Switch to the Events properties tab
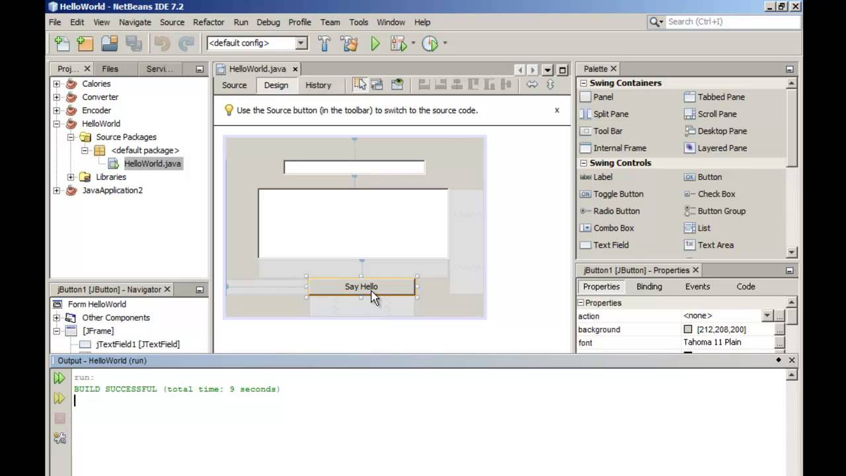This screenshot has height=476, width=846. pos(697,287)
